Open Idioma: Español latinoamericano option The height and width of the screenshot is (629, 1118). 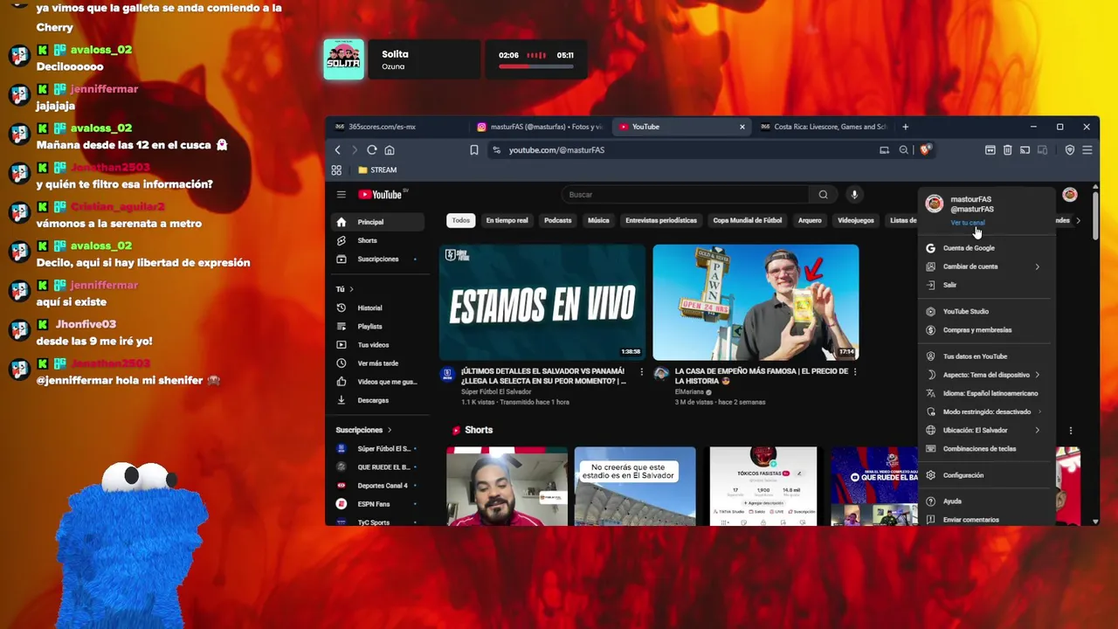coord(985,393)
